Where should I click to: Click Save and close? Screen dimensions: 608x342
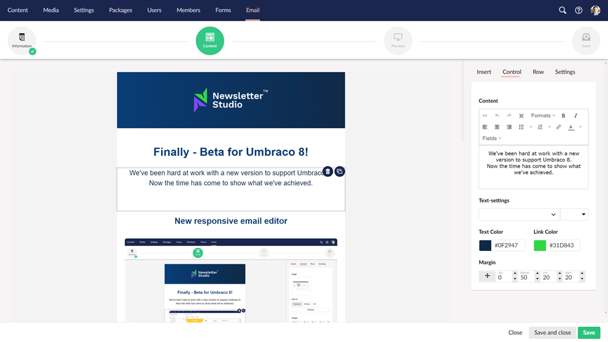pyautogui.click(x=553, y=332)
